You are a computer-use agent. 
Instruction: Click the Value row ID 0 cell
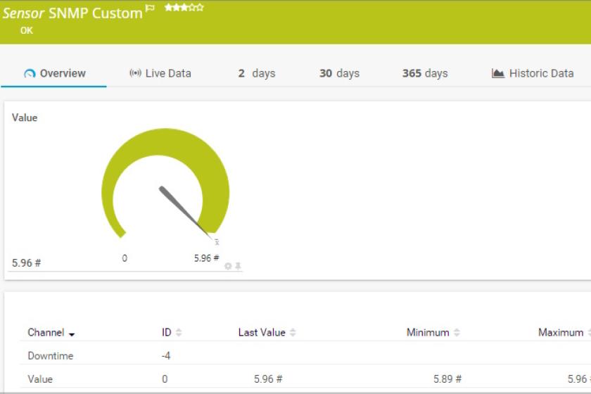165,379
